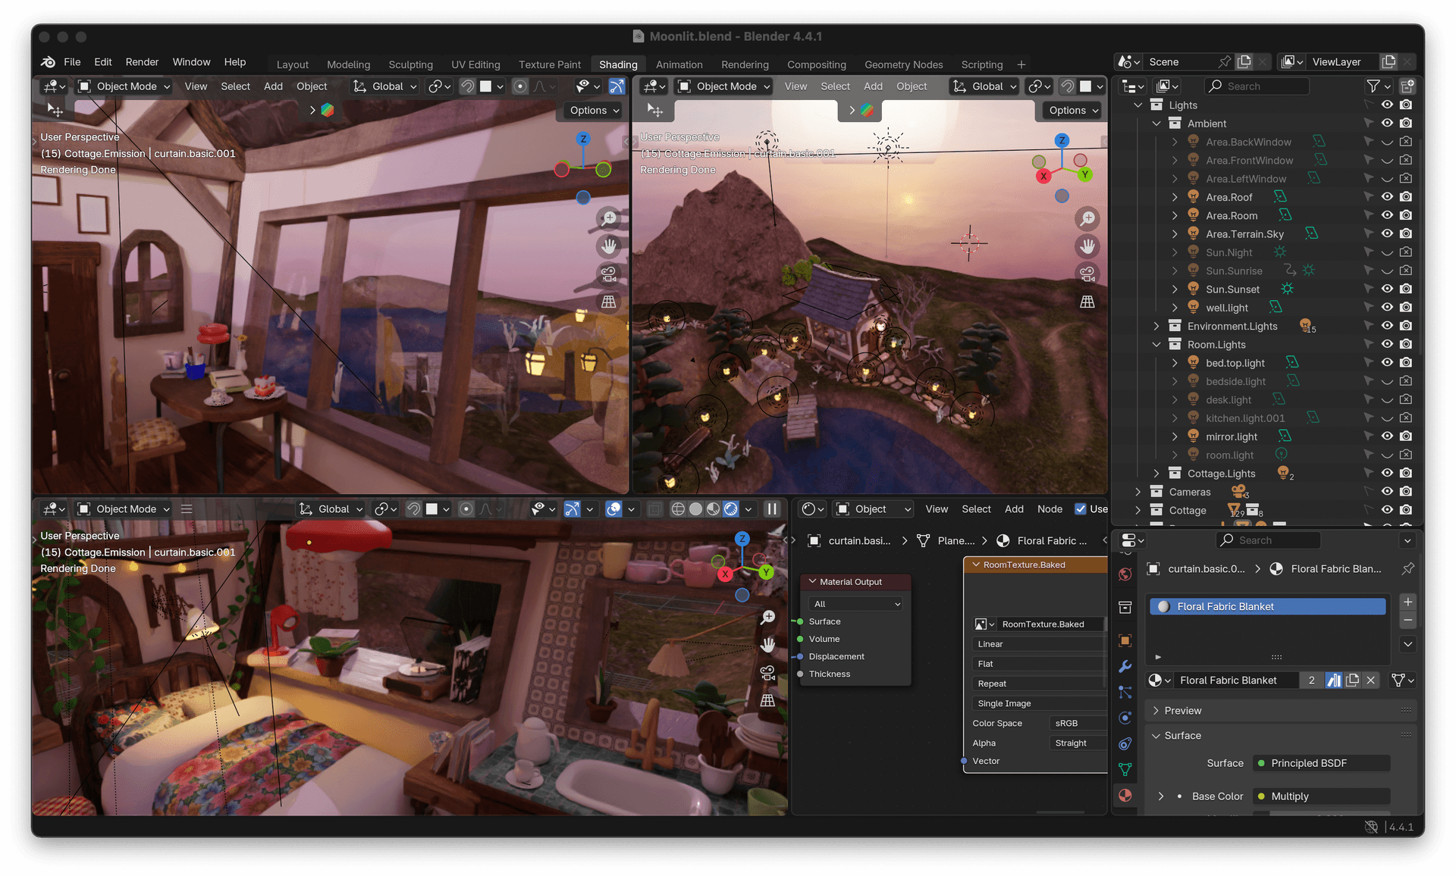
Task: Click the zoom magnifier in the top-left viewport
Action: click(x=608, y=219)
